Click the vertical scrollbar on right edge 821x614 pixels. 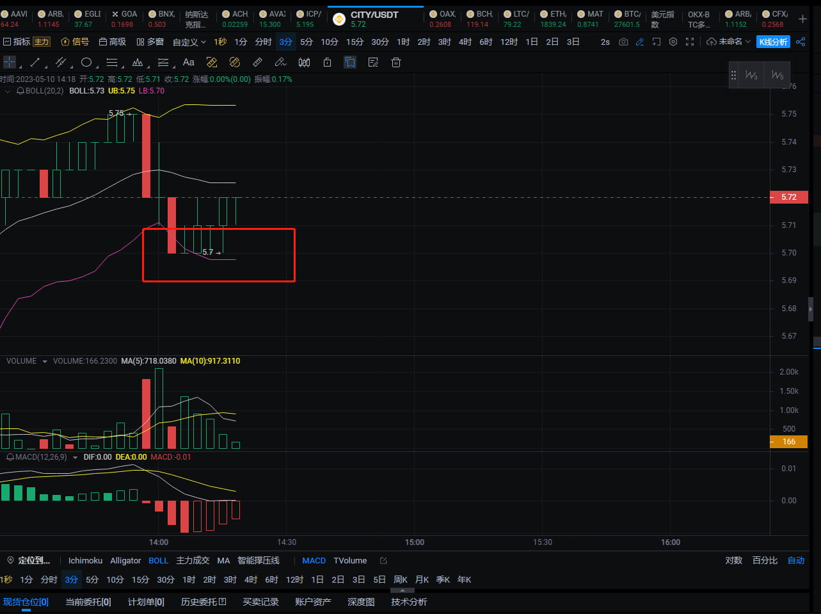tap(811, 309)
